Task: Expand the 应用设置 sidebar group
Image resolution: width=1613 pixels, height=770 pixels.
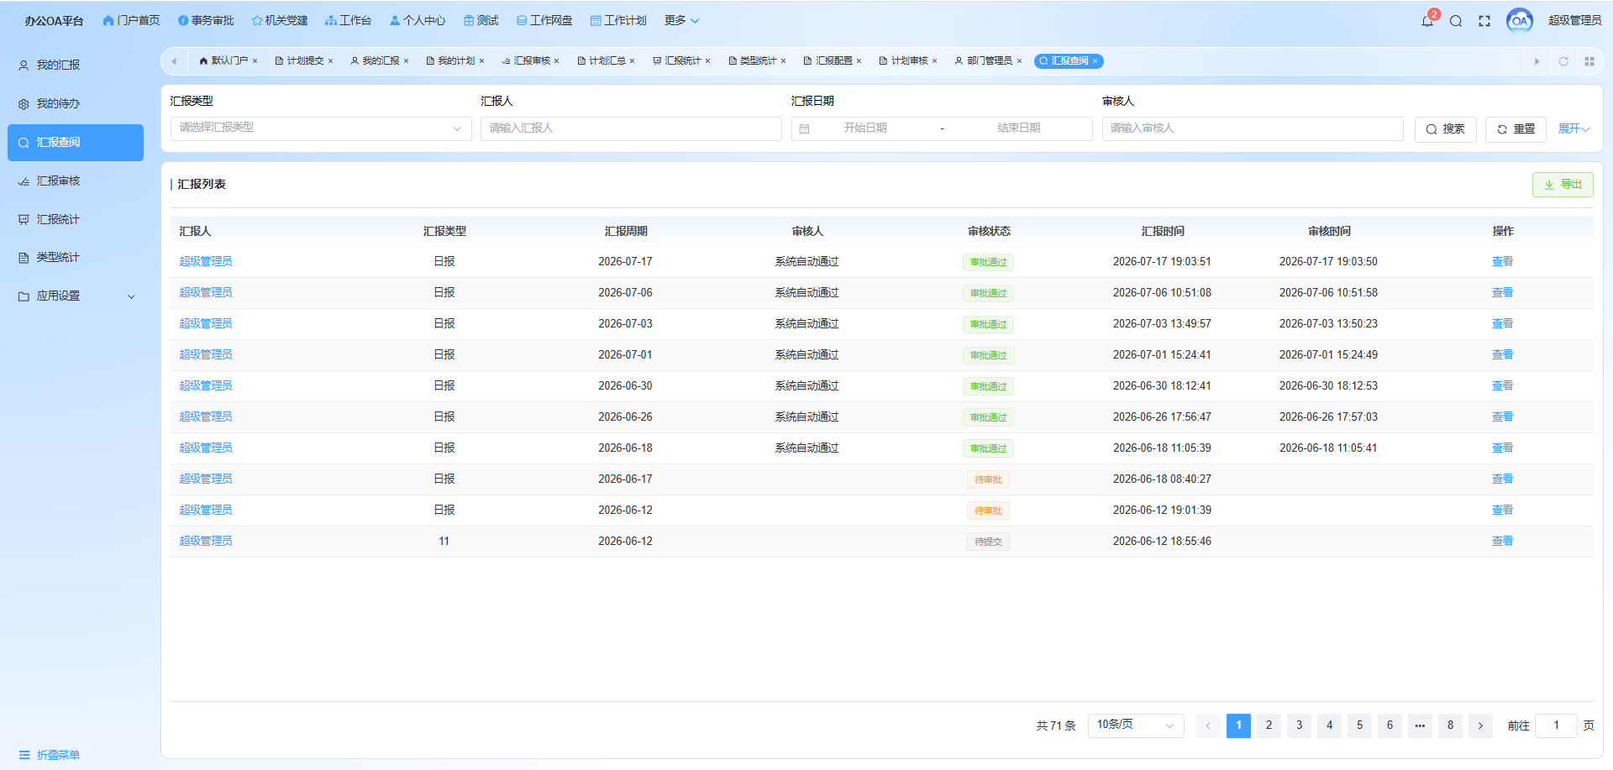Action: click(76, 296)
